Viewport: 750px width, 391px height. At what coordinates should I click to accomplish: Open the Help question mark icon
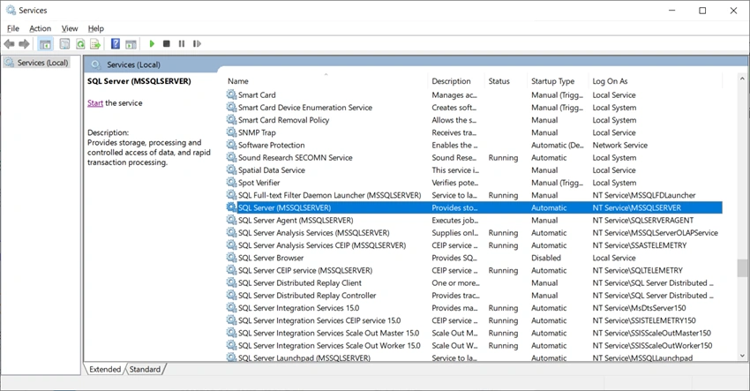point(116,44)
